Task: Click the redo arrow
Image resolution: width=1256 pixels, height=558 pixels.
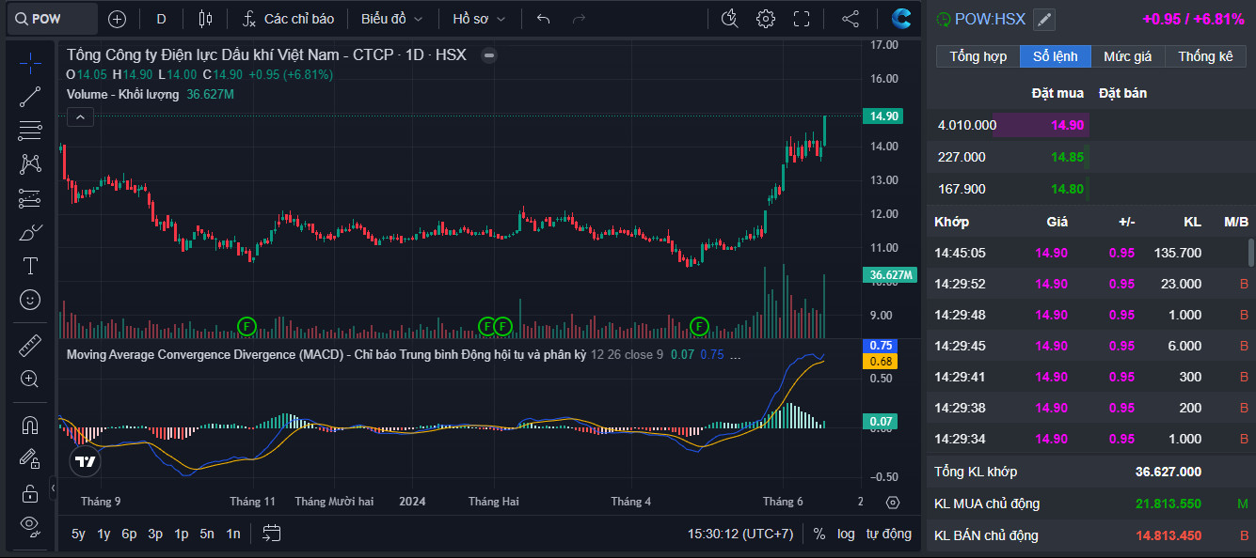Action: [x=580, y=19]
